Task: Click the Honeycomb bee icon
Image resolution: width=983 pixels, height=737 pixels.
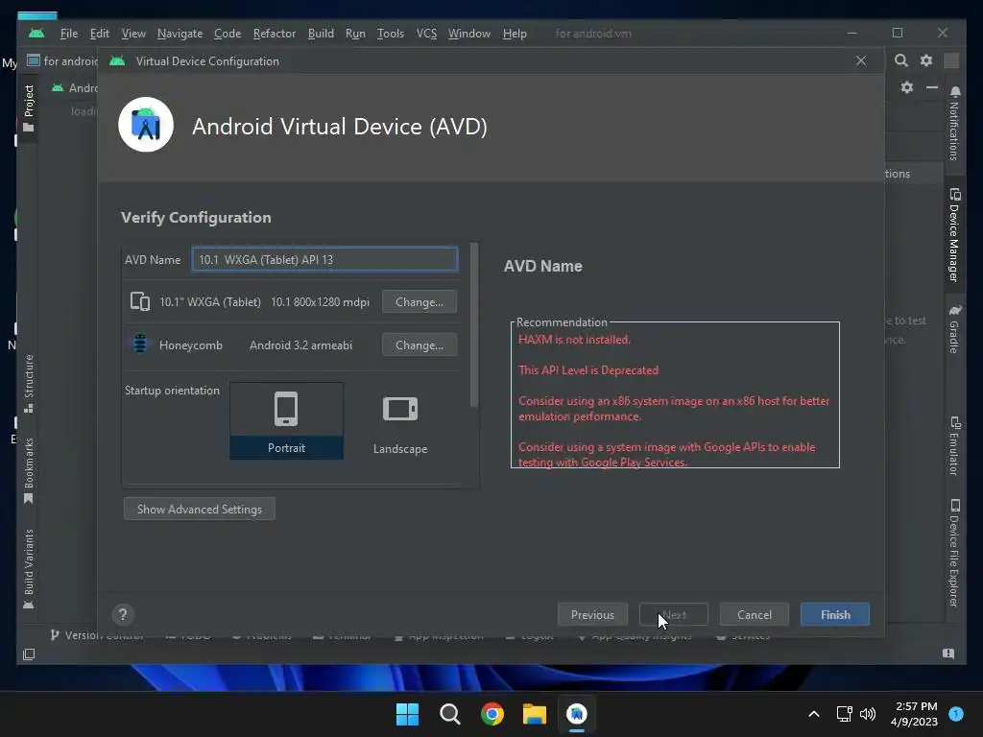Action: pyautogui.click(x=140, y=345)
